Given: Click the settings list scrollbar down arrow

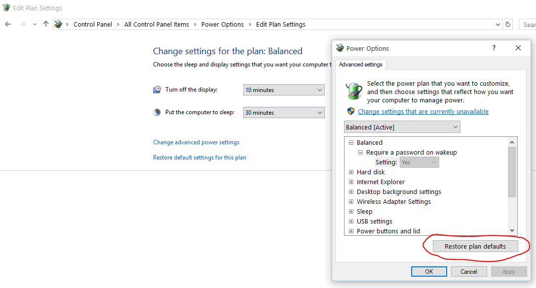Looking at the screenshot, I should [512, 230].
